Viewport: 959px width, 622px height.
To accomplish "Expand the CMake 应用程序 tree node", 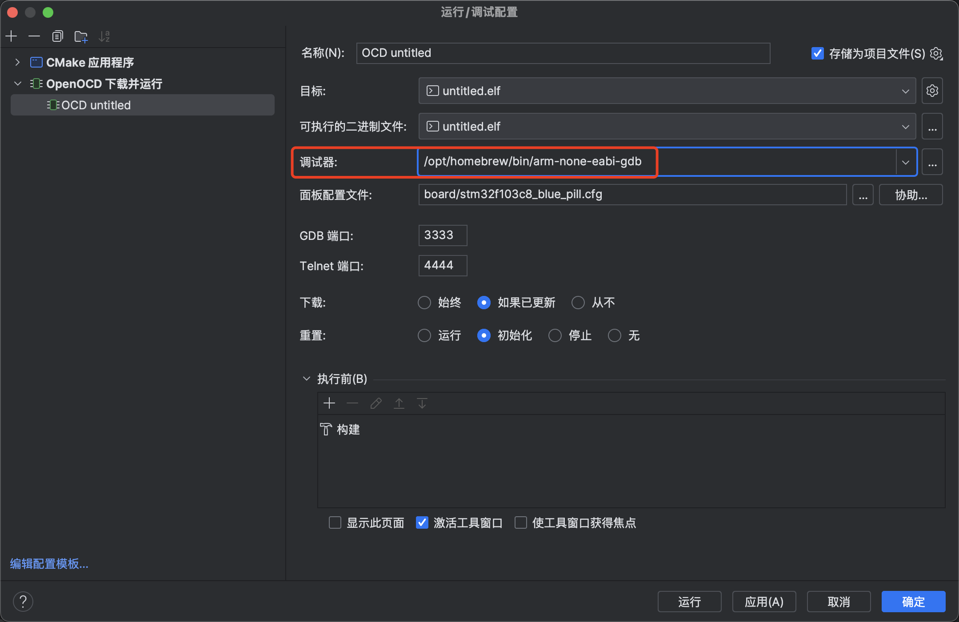I will coord(17,62).
